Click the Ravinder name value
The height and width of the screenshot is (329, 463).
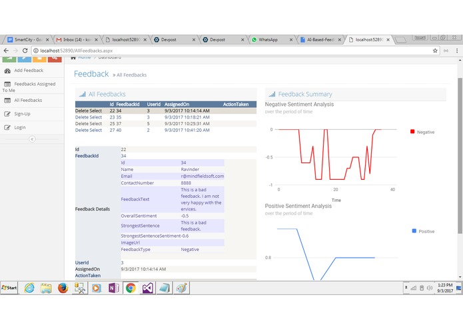190,170
